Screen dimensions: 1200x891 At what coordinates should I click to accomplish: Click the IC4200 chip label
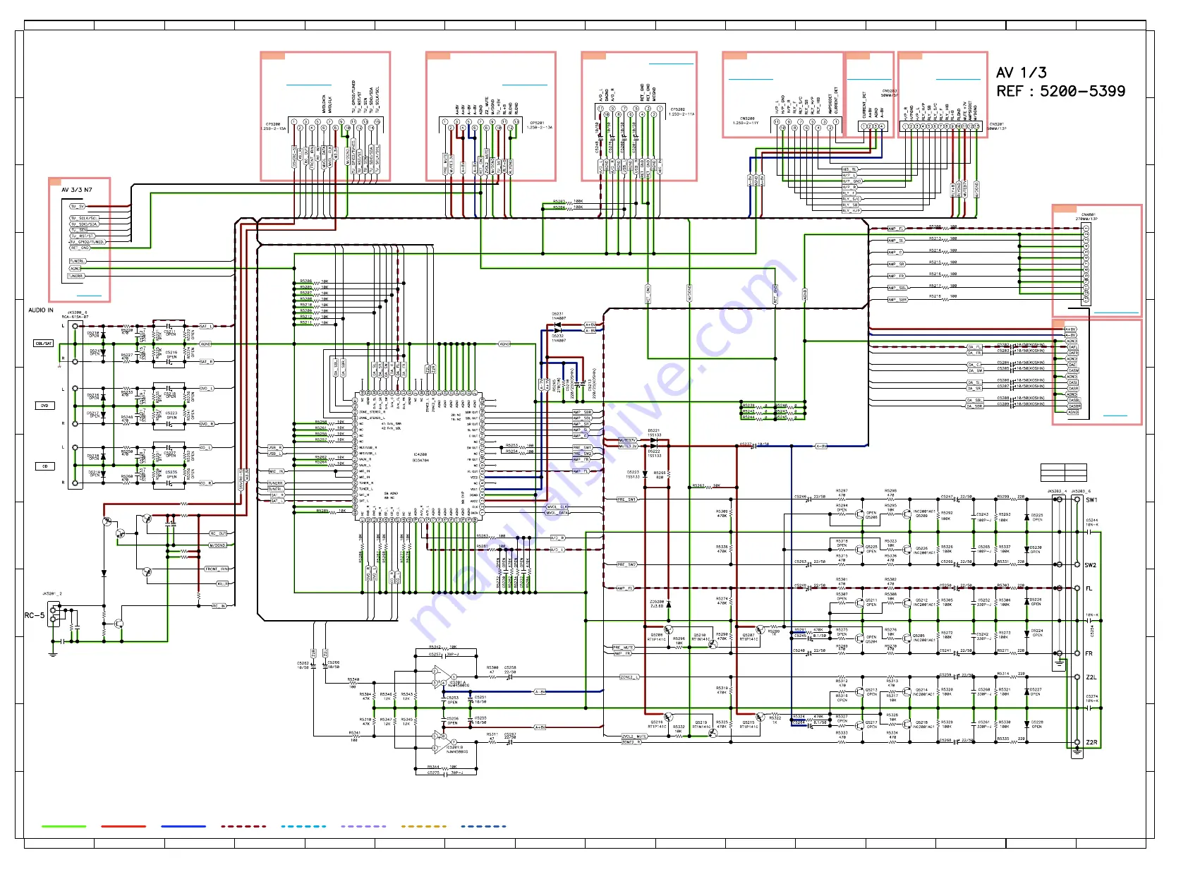pos(420,454)
